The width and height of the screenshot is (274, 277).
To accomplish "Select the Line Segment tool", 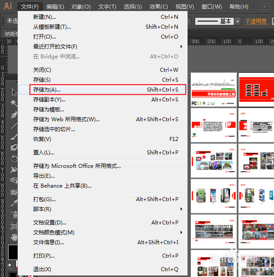I will [14, 125].
